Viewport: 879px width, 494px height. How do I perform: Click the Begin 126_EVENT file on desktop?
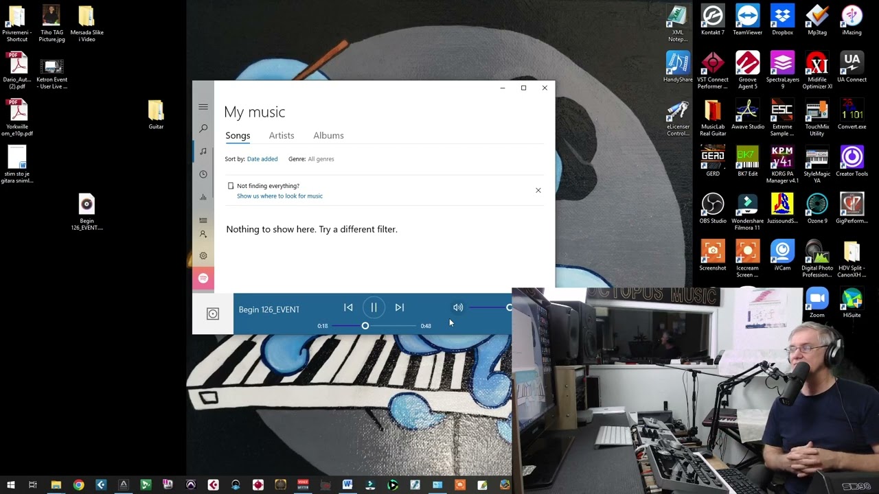coord(87,213)
